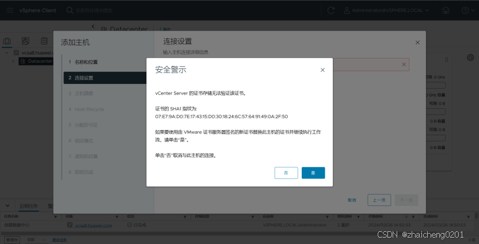
Task: Refresh the vSphere Client view
Action: tap(331, 10)
